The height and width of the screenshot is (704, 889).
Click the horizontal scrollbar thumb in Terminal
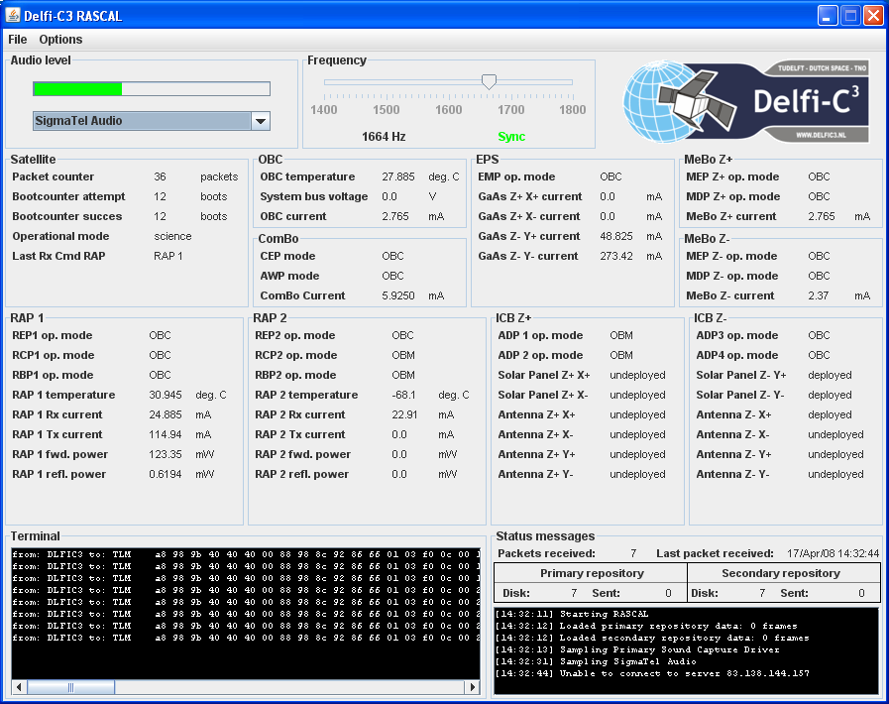pyautogui.click(x=71, y=686)
